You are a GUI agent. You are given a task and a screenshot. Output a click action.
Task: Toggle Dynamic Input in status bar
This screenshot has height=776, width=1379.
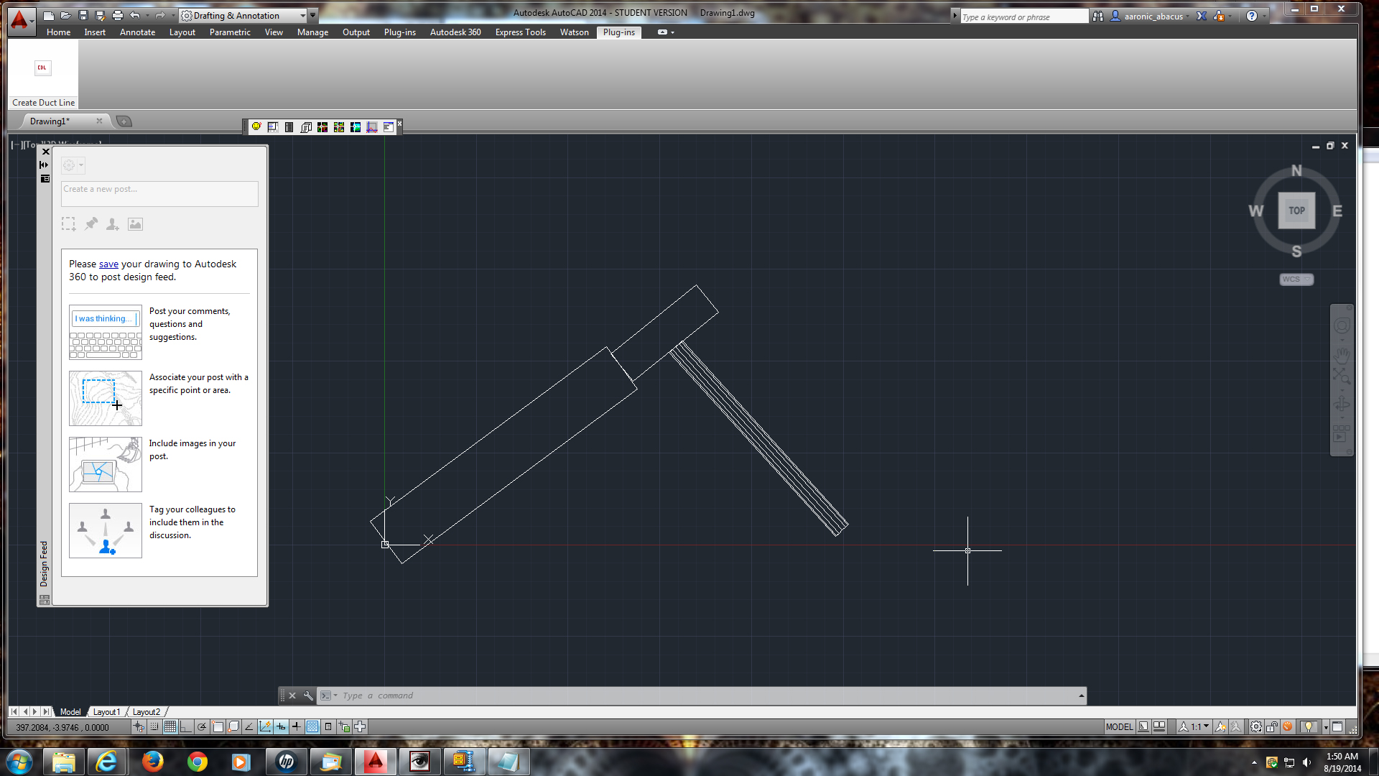click(x=281, y=726)
